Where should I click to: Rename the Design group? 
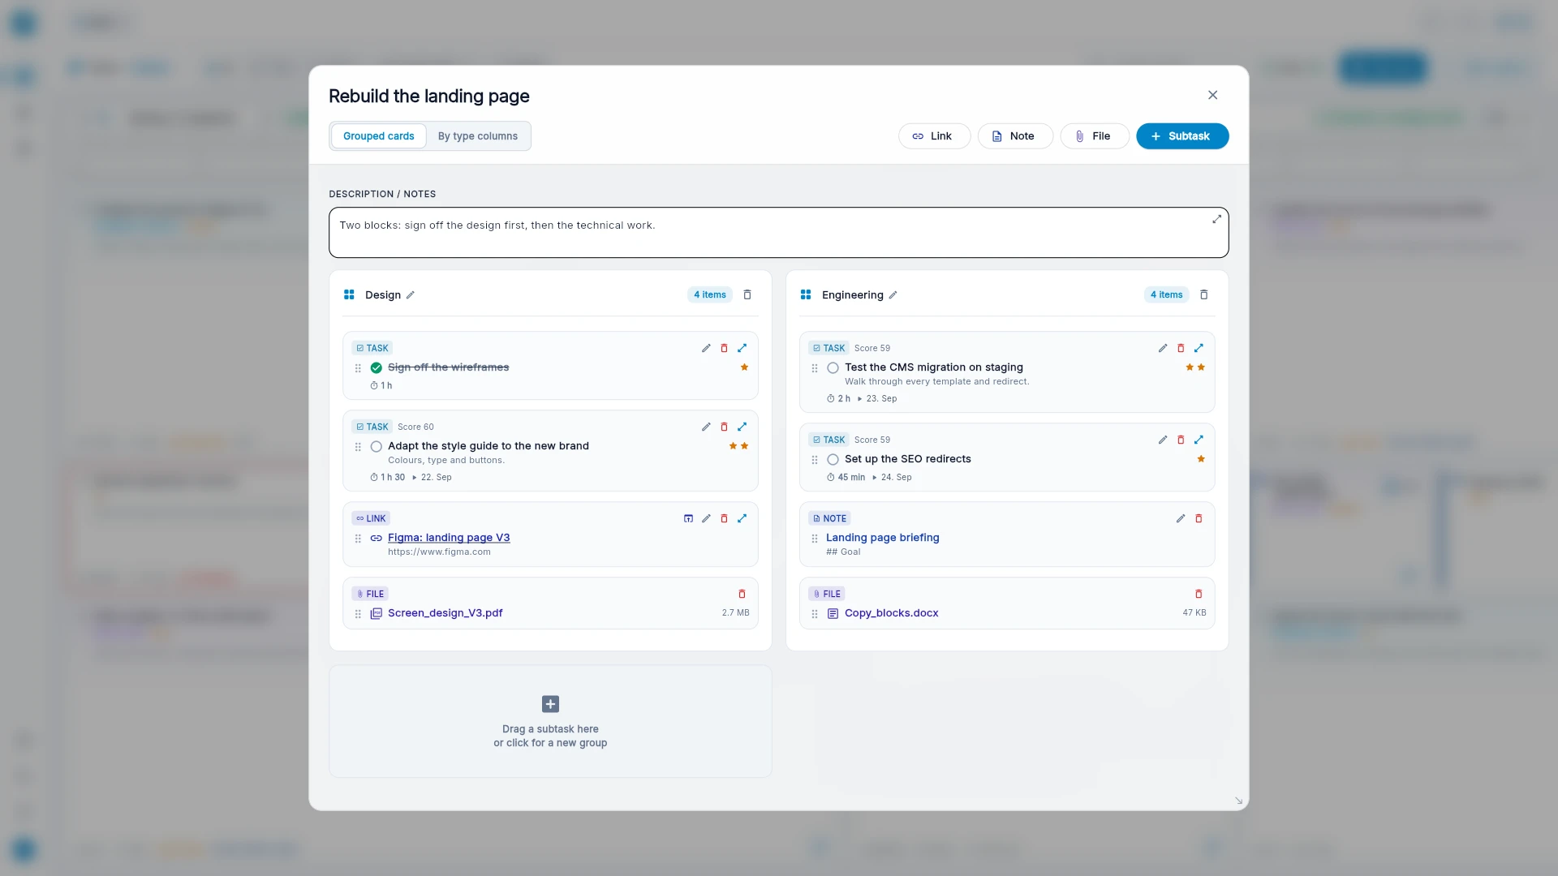click(x=411, y=295)
